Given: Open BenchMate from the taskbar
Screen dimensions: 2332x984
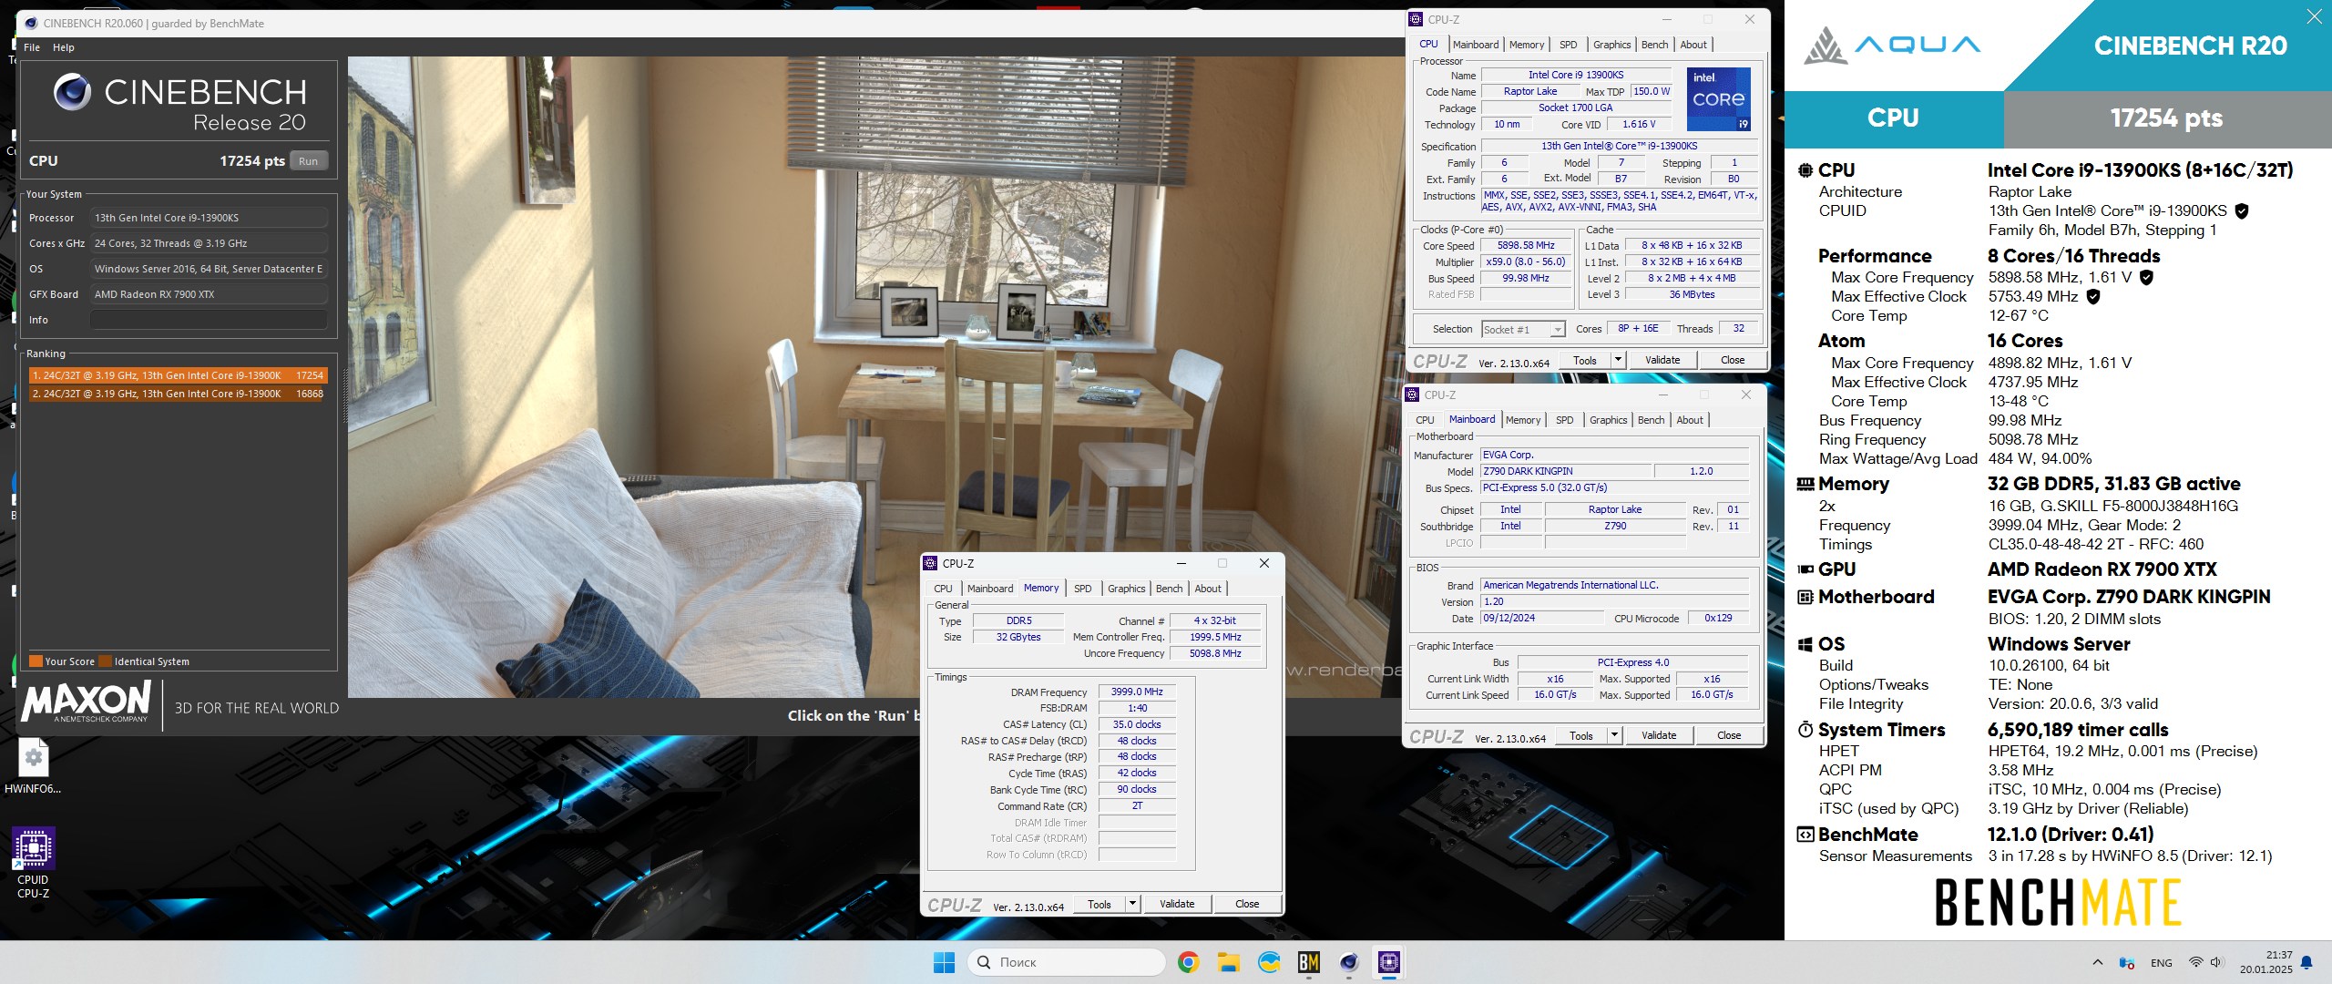Looking at the screenshot, I should [x=1309, y=962].
